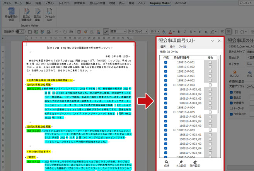Check the 結合 box for 180810-C-002

pyautogui.click(x=211, y=67)
